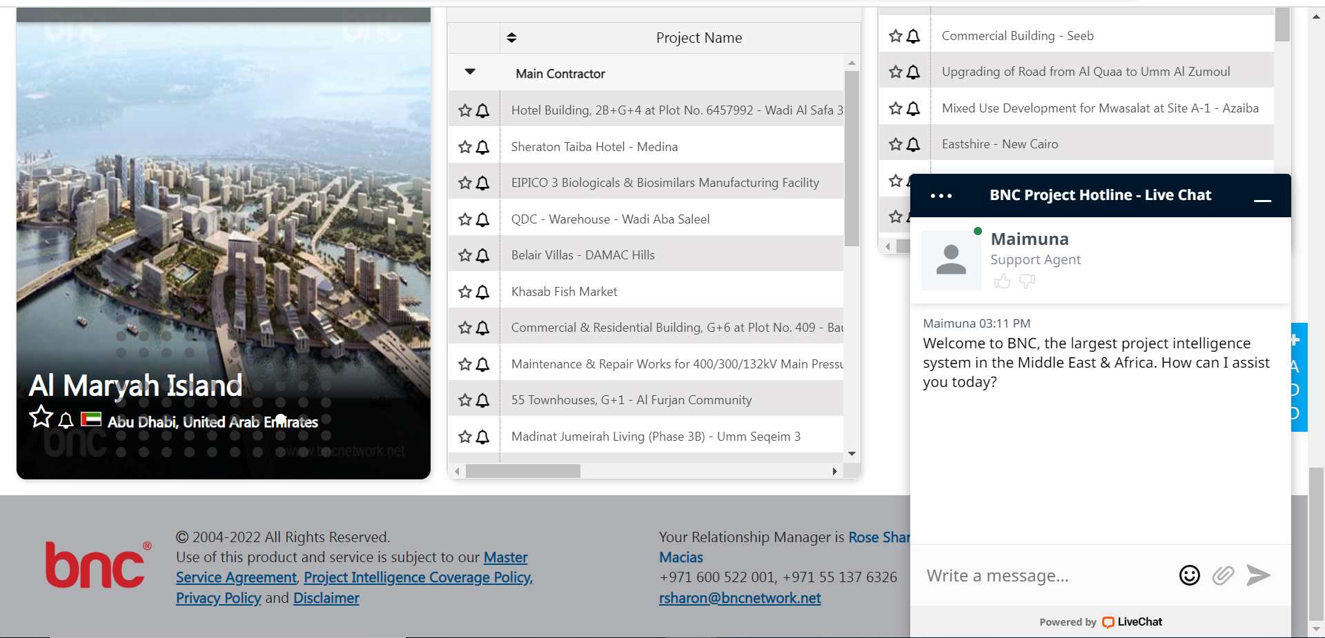Click the LiveChat branding icon
The image size is (1325, 638).
click(x=1108, y=622)
